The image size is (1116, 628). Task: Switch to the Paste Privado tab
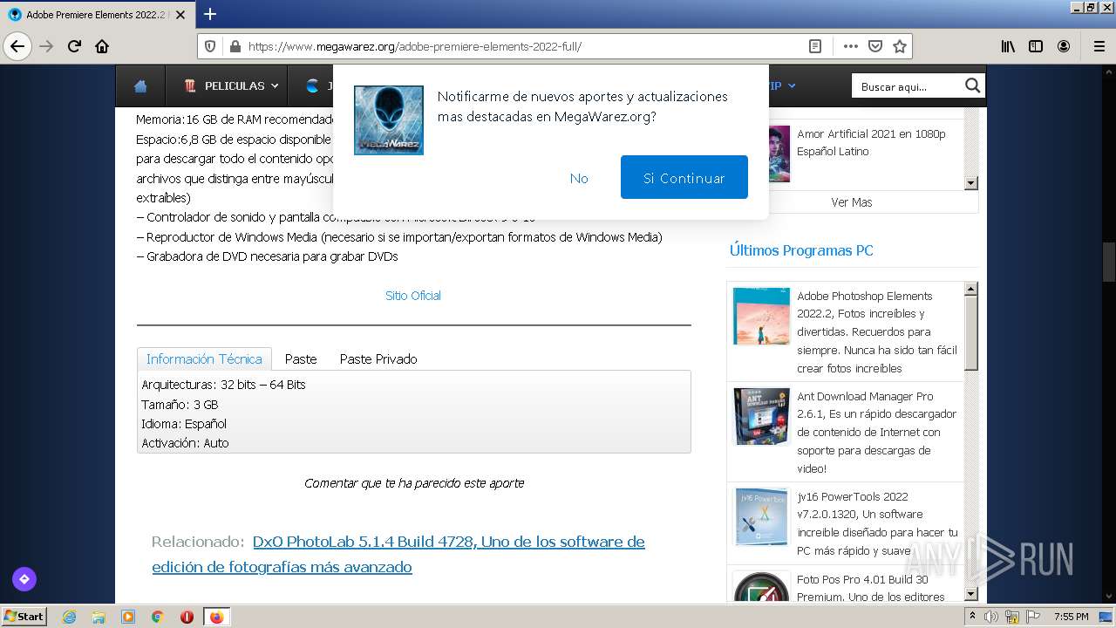click(x=378, y=359)
